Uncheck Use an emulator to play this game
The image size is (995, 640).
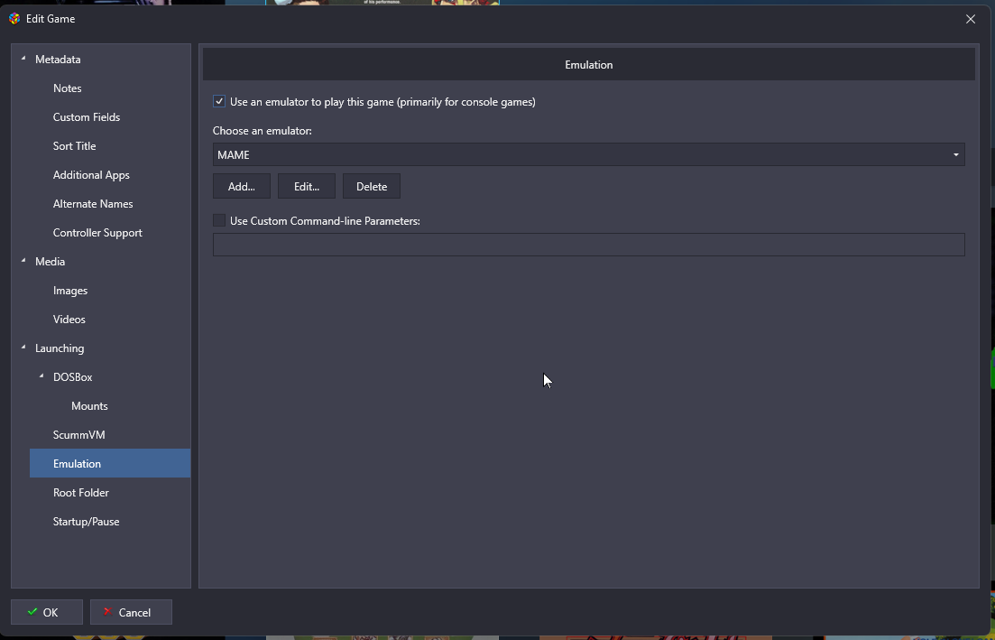point(219,102)
